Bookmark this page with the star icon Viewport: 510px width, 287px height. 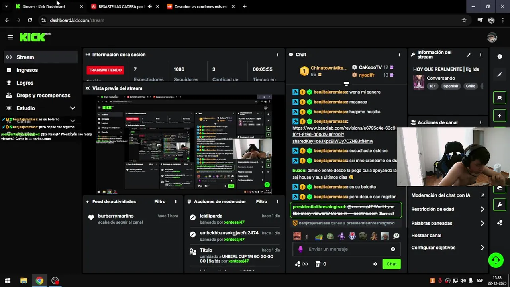click(464, 20)
